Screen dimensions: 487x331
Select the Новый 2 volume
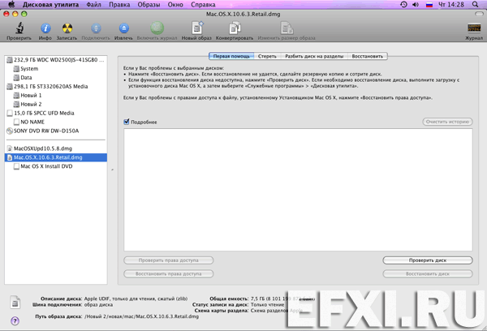tap(56, 104)
